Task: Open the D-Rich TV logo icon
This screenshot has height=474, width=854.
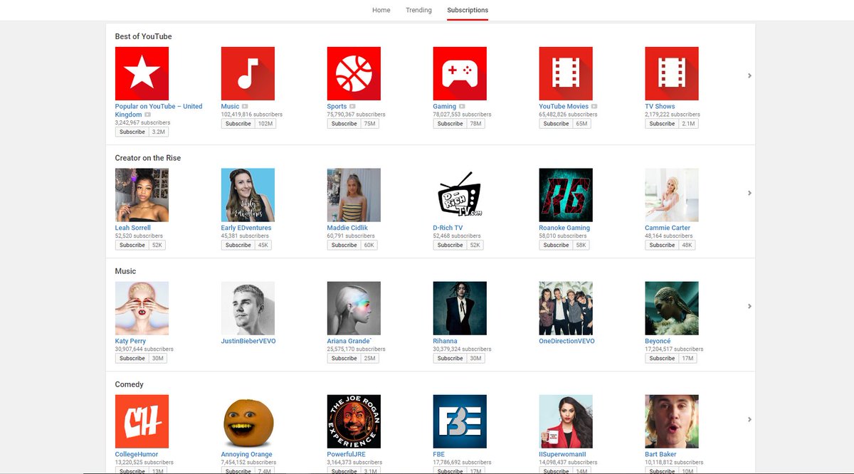Action: 460,195
